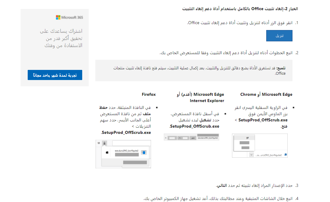Click the download arrow icon in Firefox illustration
Image resolution: width=330 pixels, height=202 pixels.
[104, 143]
